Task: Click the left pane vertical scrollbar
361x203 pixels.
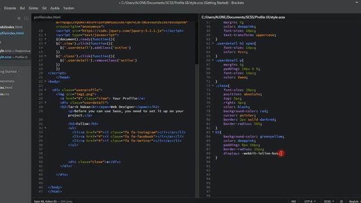Action: pos(197,43)
